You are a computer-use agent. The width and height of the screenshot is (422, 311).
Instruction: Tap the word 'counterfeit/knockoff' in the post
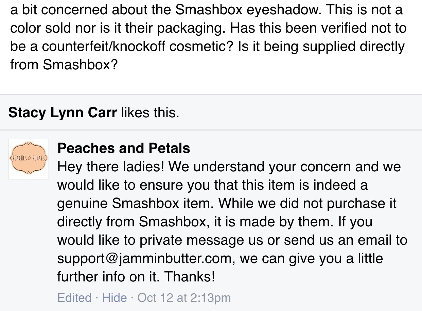pyautogui.click(x=104, y=46)
